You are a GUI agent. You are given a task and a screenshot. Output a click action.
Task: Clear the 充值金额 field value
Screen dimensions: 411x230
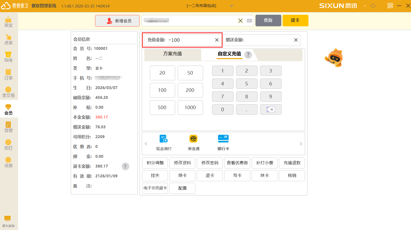pyautogui.click(x=217, y=40)
